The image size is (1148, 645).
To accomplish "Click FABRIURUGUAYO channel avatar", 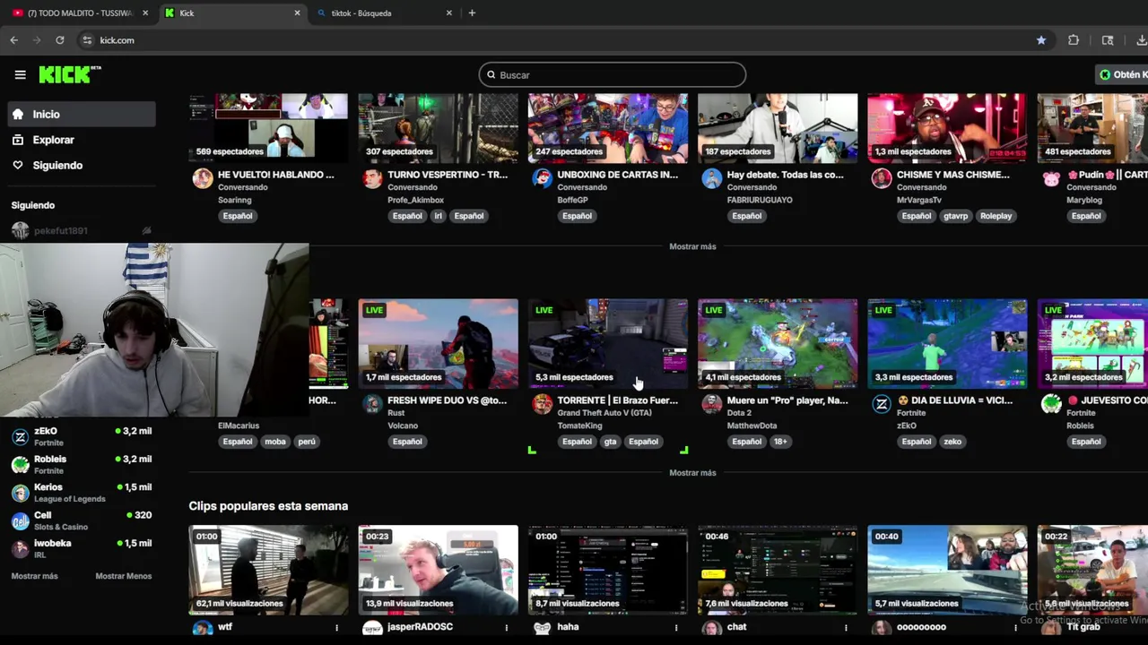I will (711, 178).
